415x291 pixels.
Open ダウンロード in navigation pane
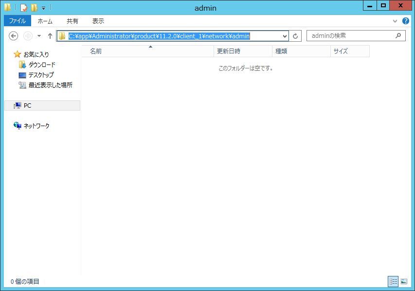[x=42, y=65]
